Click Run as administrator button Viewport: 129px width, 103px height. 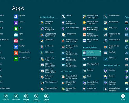(36, 98)
